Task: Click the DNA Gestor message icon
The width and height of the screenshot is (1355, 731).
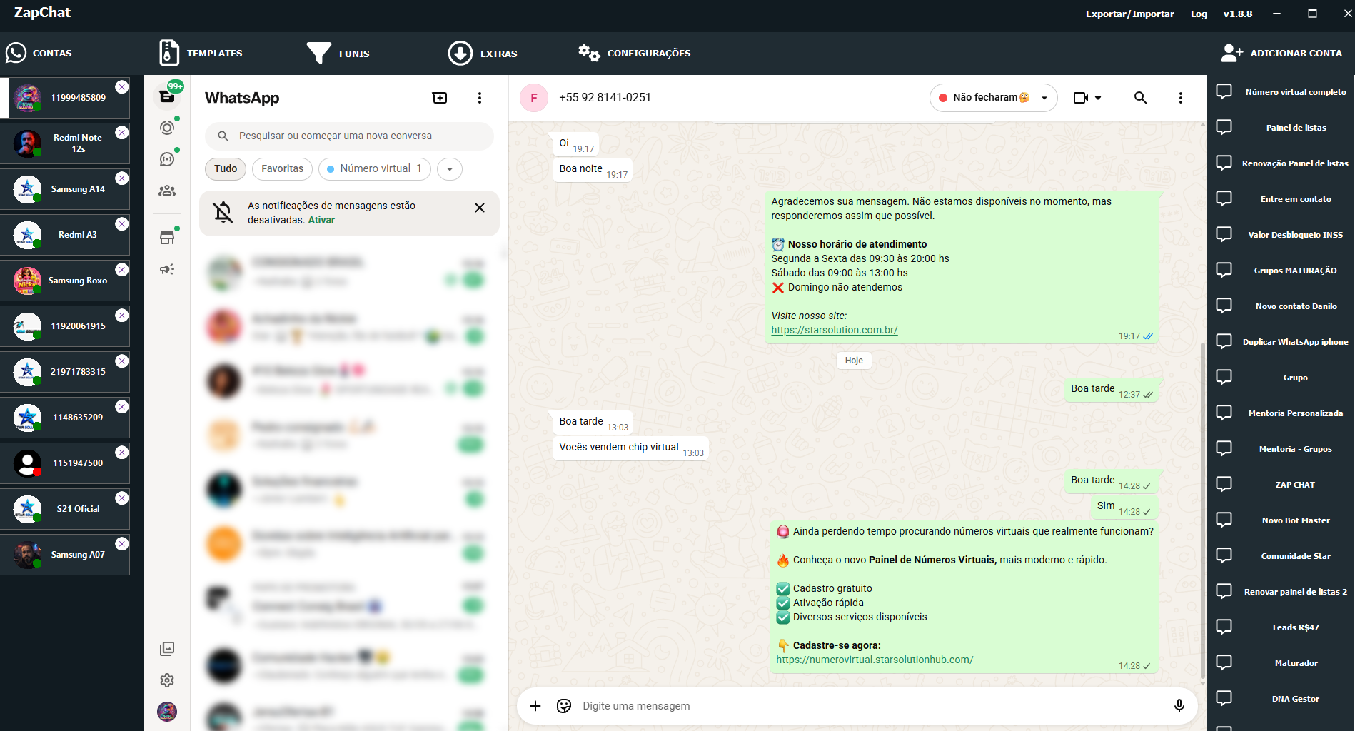Action: click(1224, 698)
